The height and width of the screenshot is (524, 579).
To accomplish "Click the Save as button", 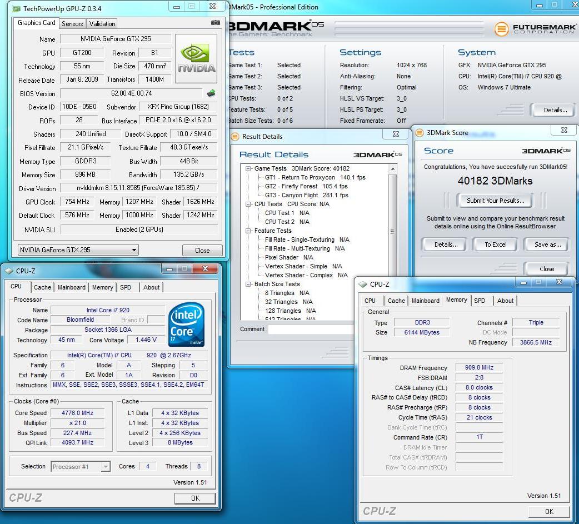I will [547, 244].
